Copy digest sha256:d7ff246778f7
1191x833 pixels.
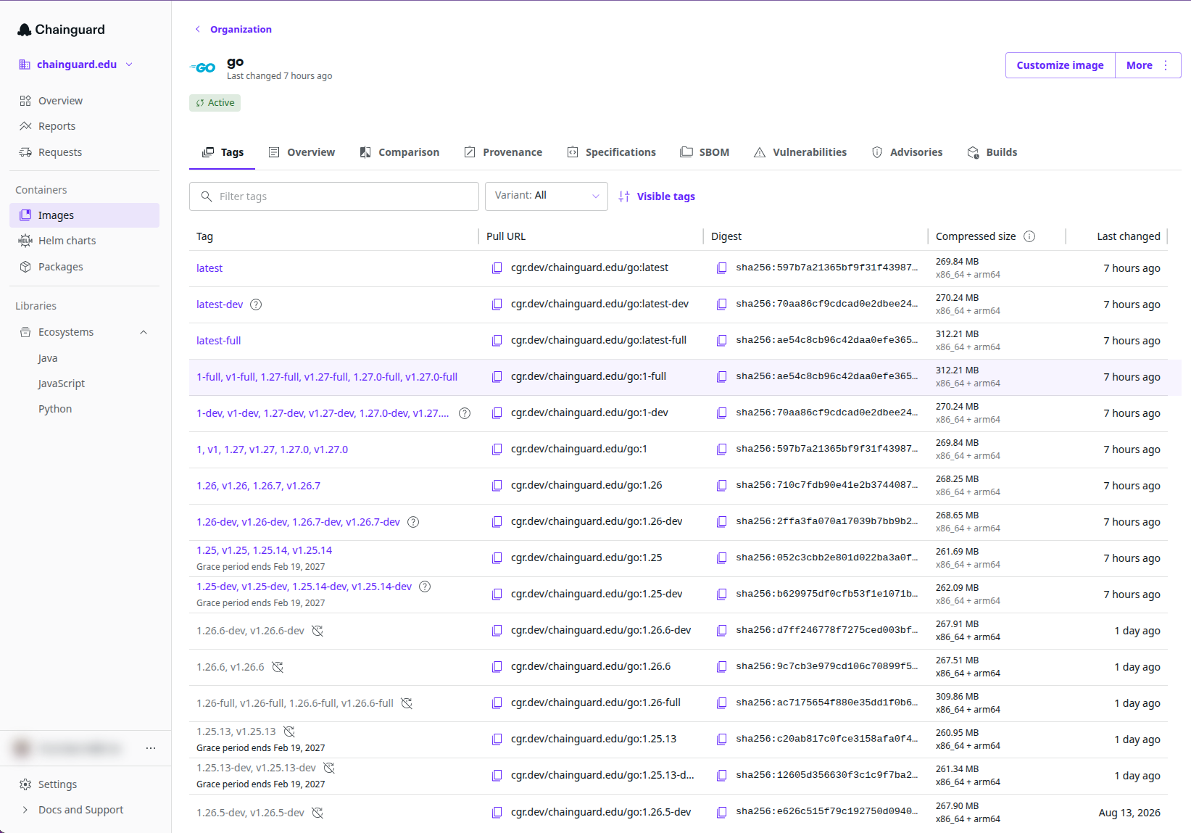(721, 631)
